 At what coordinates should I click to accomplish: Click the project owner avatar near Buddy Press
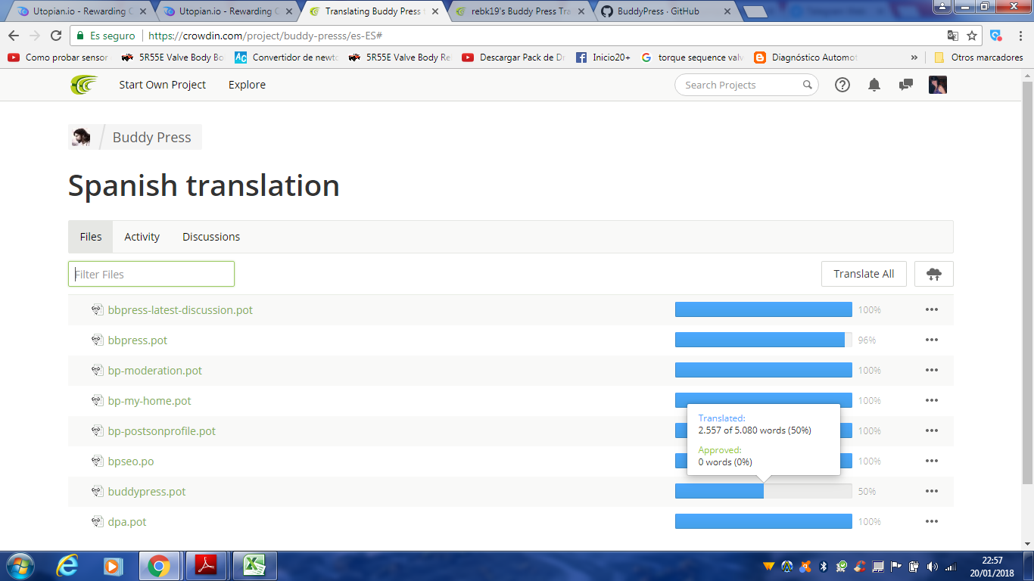click(81, 137)
